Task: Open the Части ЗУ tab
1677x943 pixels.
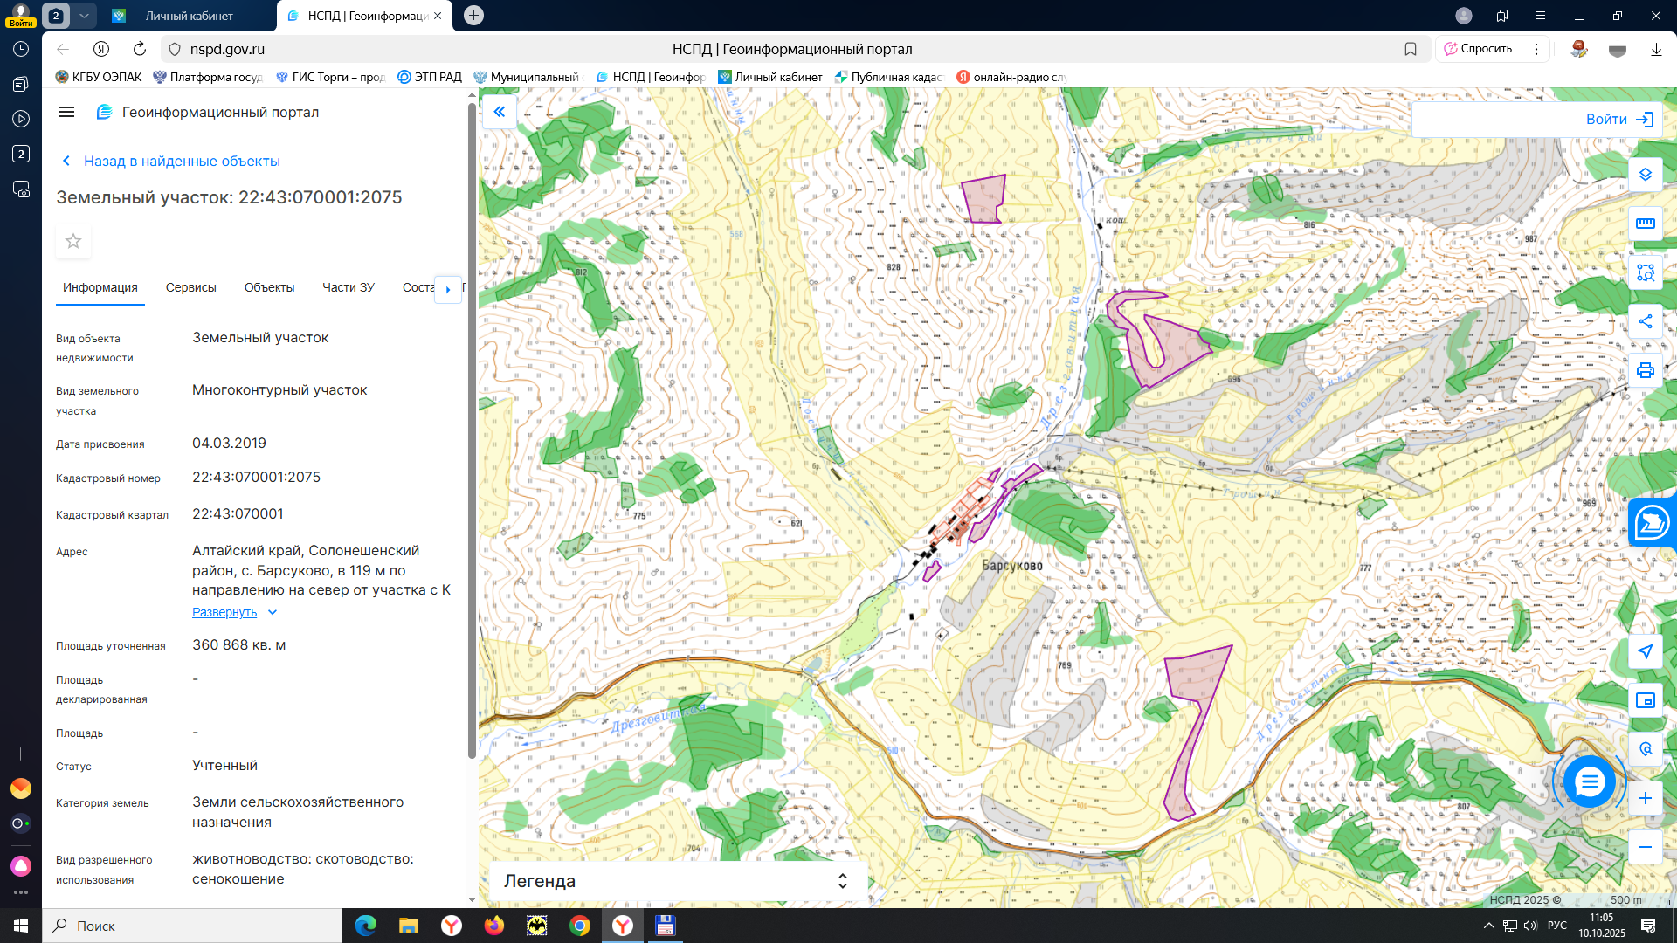Action: pos(348,287)
